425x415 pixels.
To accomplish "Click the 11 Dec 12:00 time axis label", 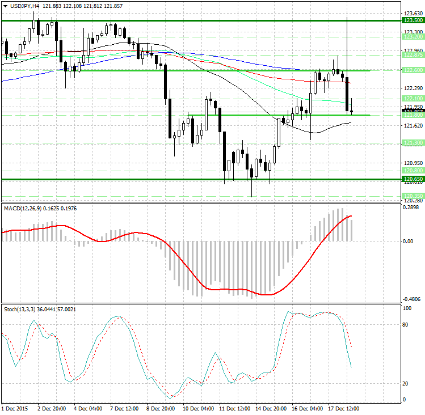I will coord(234,409).
